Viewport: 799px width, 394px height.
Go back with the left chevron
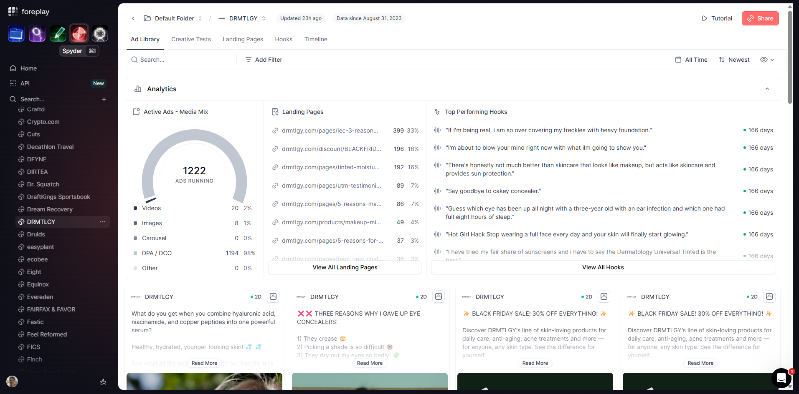pyautogui.click(x=133, y=18)
